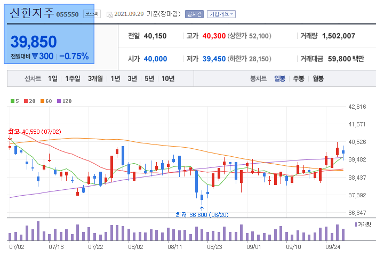Select the 3년 line chart period
The height and width of the screenshot is (257, 376).
point(132,78)
